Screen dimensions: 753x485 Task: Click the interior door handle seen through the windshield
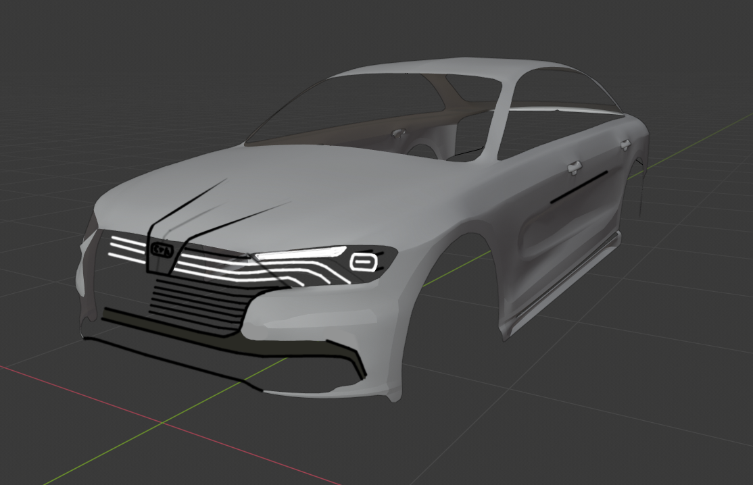coord(398,133)
